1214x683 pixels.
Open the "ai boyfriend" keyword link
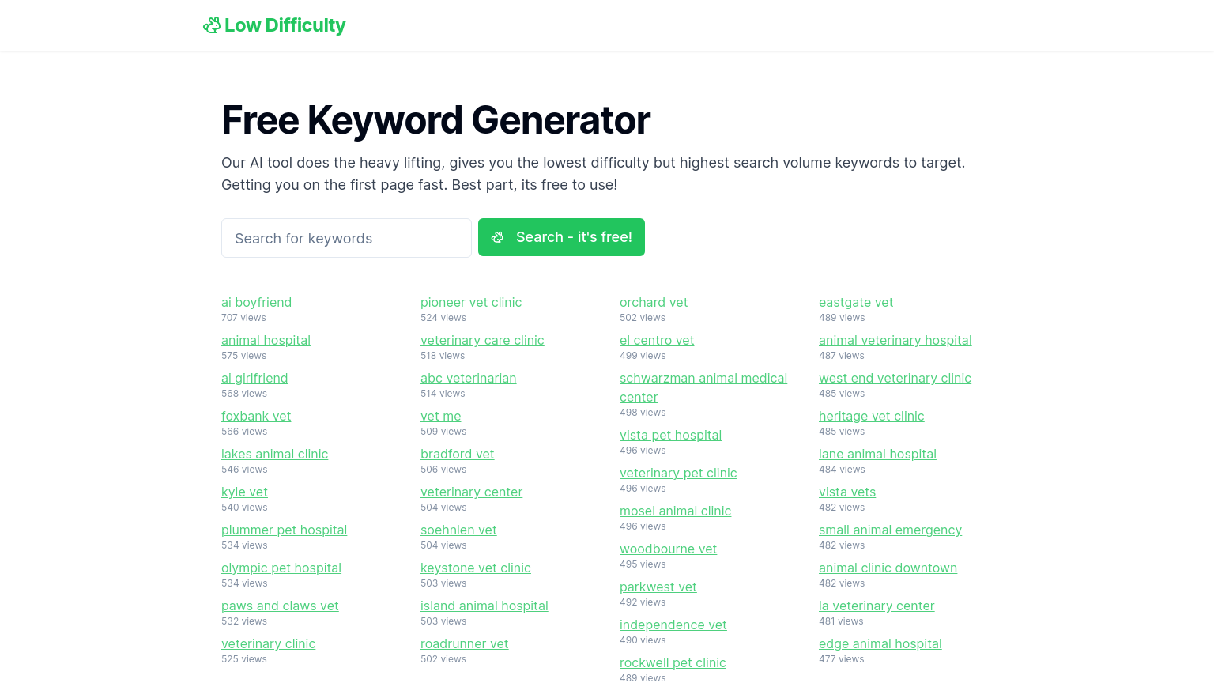[x=256, y=302]
